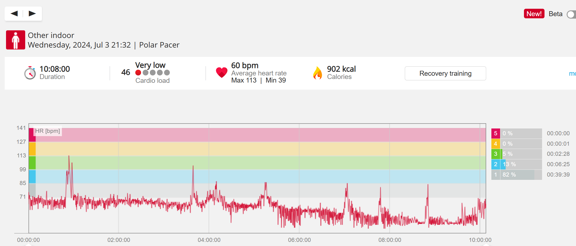This screenshot has height=246, width=576.
Task: Select heart rate zone 2 label
Action: (x=495, y=164)
